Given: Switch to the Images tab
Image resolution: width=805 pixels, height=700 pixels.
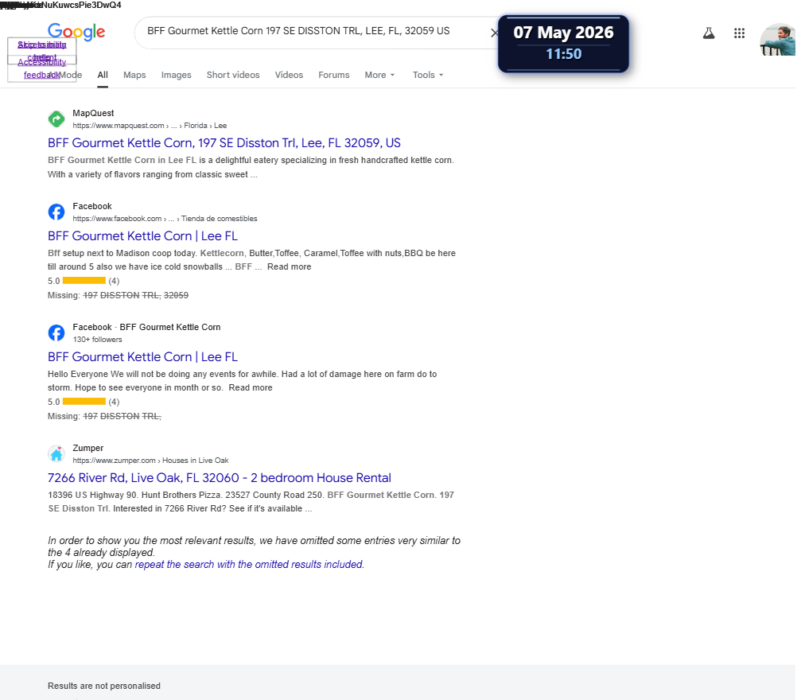Looking at the screenshot, I should coord(176,75).
